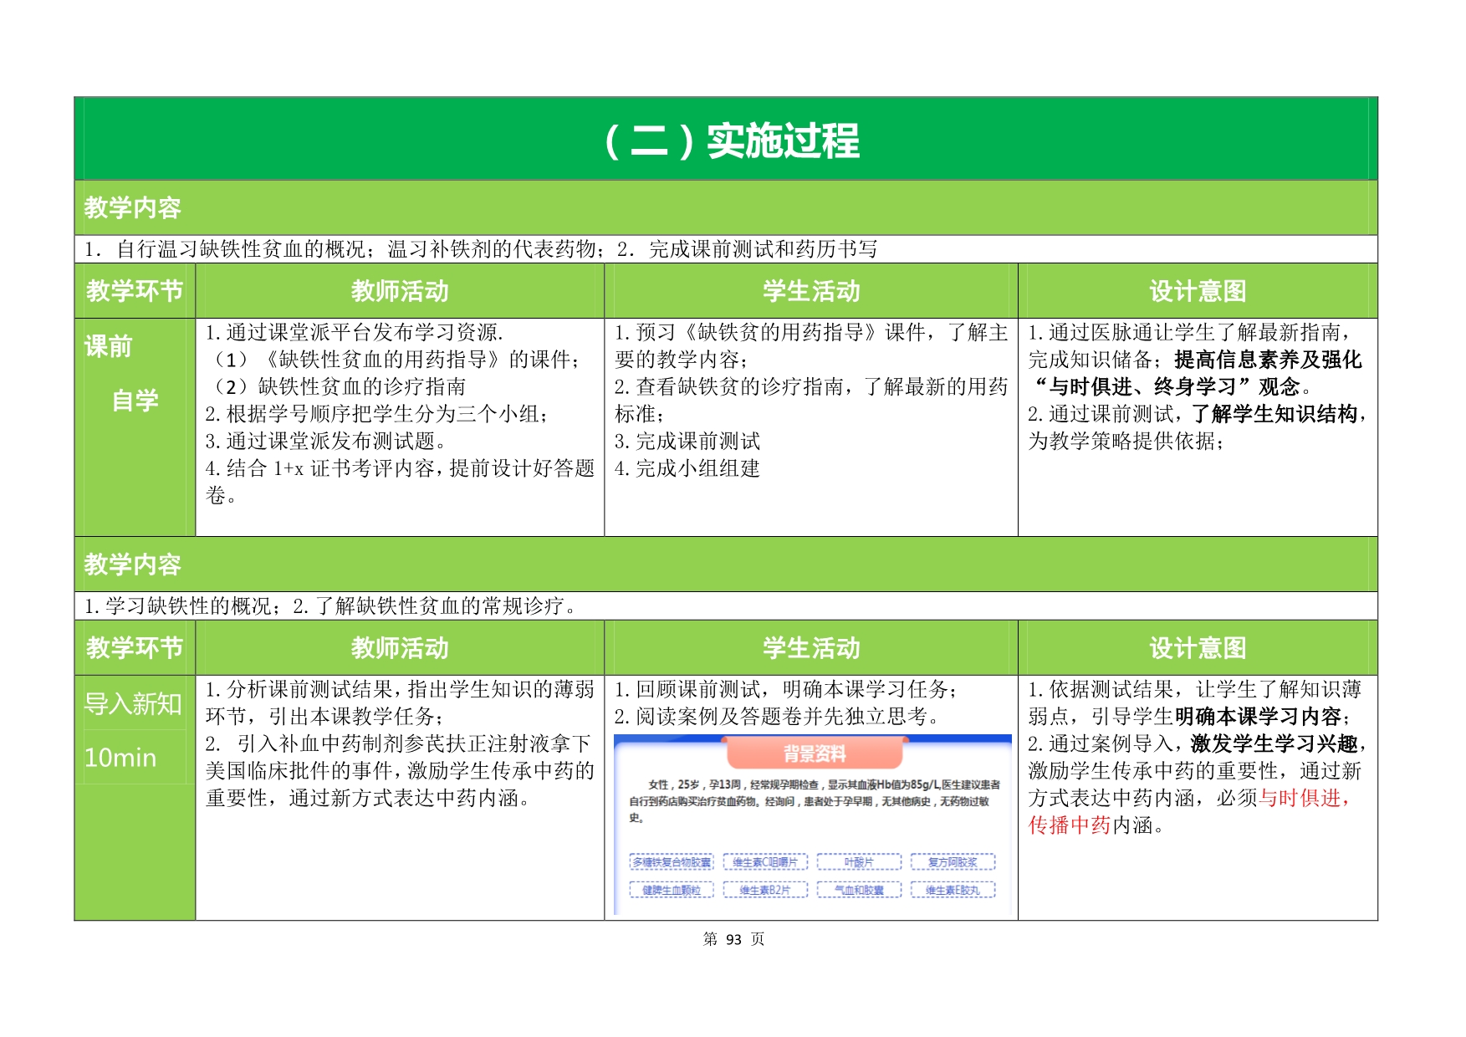The image size is (1466, 1037).
Task: Click the page number 第 93 页
Action: coord(733,939)
